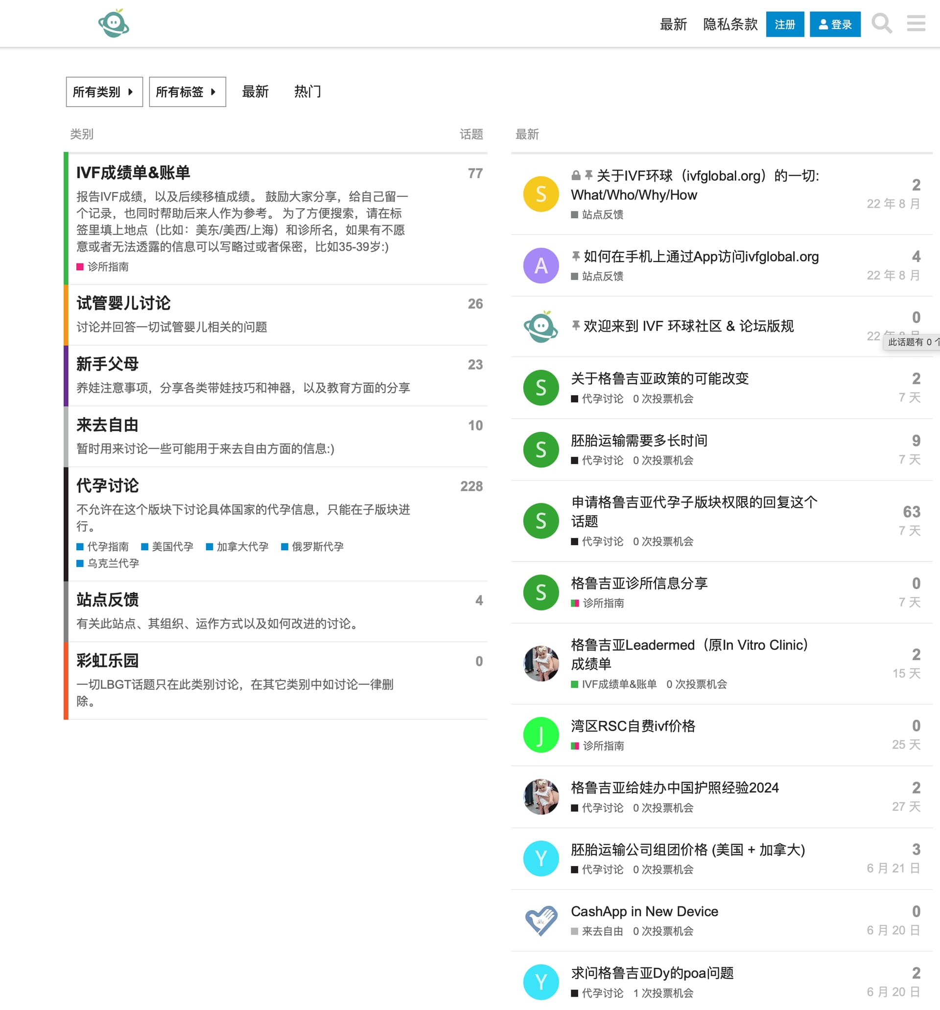Image resolution: width=940 pixels, height=1010 pixels.
Task: Expand the 所有标签 dropdown
Action: [x=187, y=92]
